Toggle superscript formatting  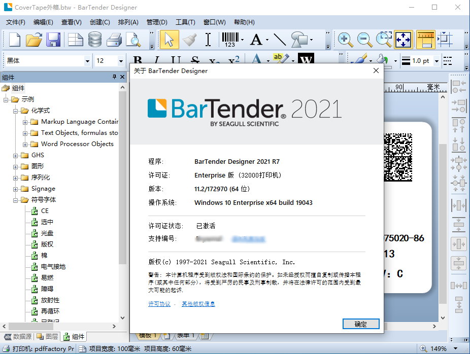coord(234,60)
